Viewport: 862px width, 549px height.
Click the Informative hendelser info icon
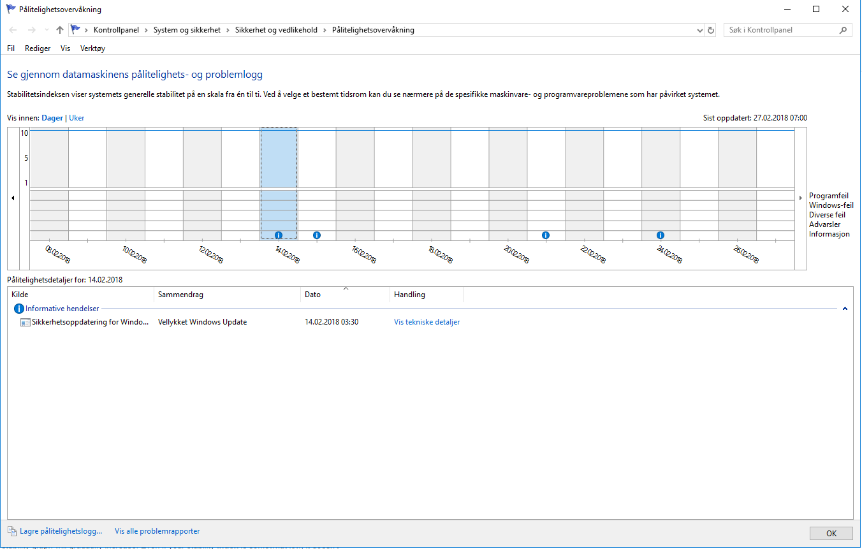point(19,309)
